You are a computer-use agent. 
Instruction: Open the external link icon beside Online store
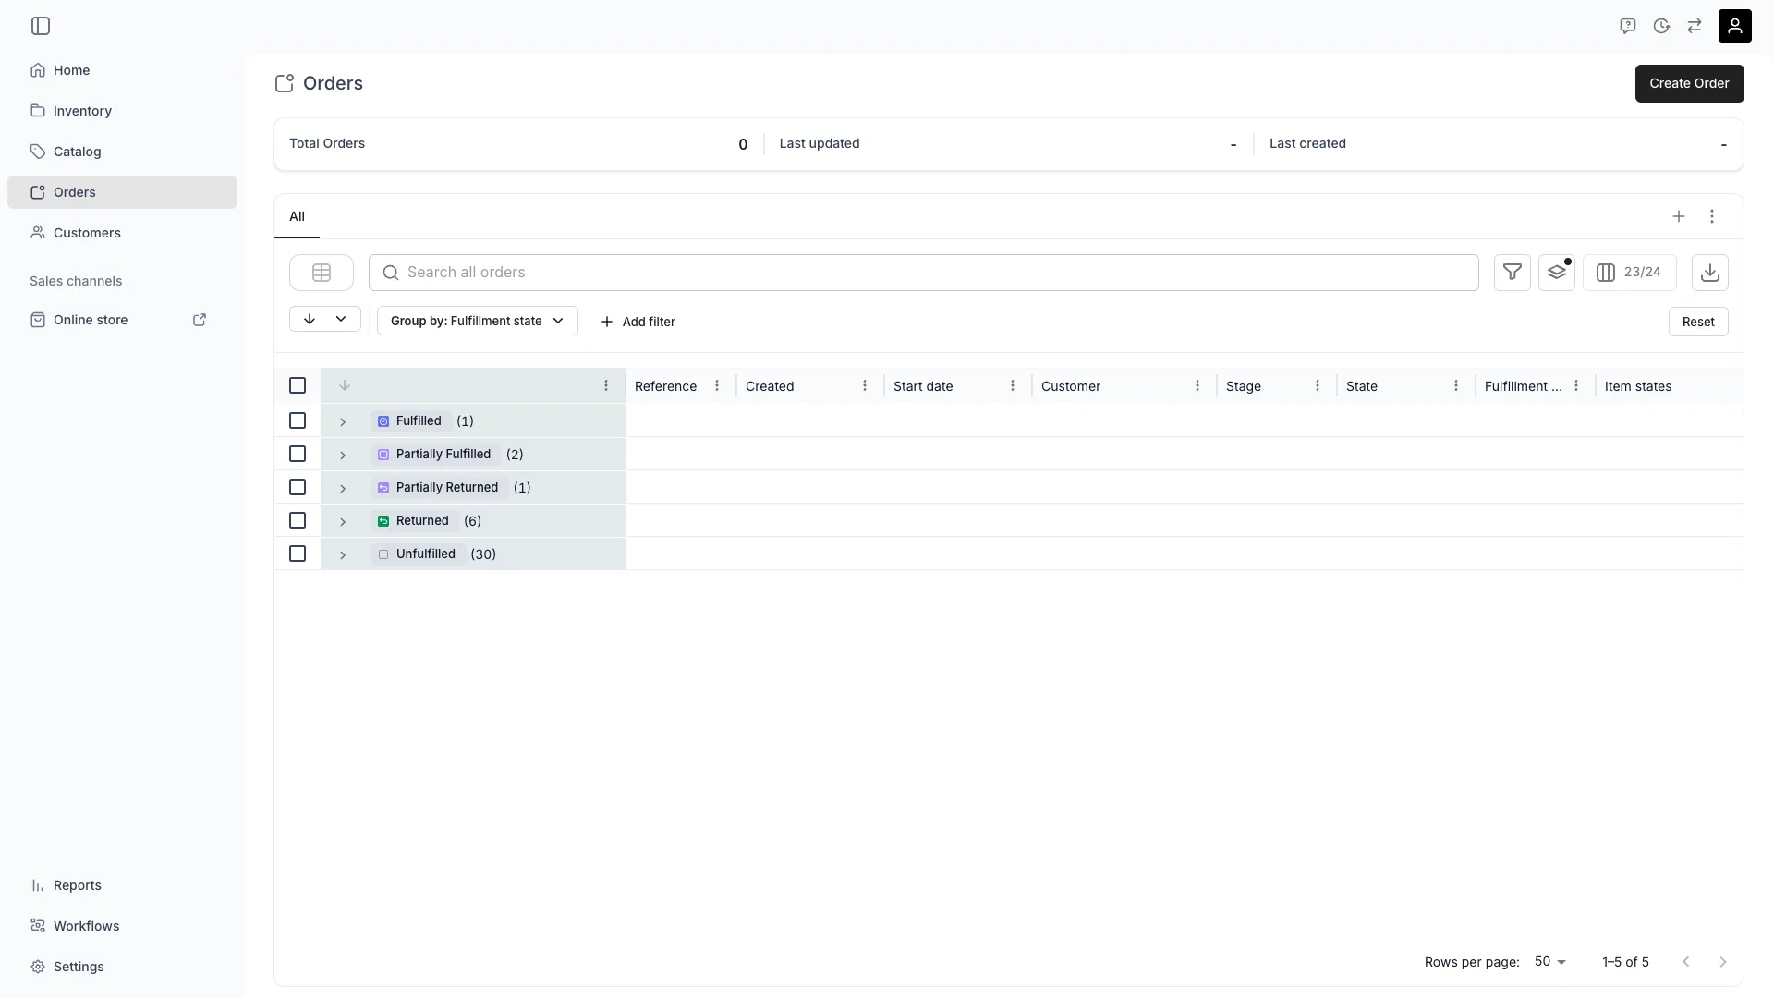pyautogui.click(x=200, y=320)
